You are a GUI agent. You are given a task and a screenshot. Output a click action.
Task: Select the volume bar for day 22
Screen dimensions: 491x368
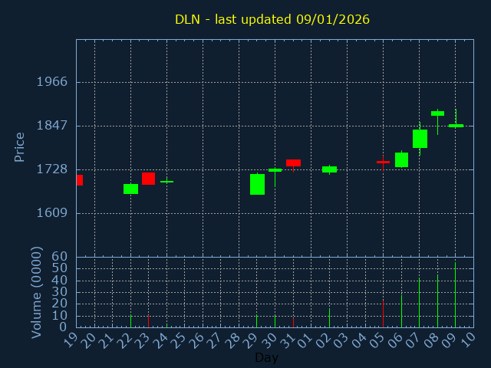[130, 320]
